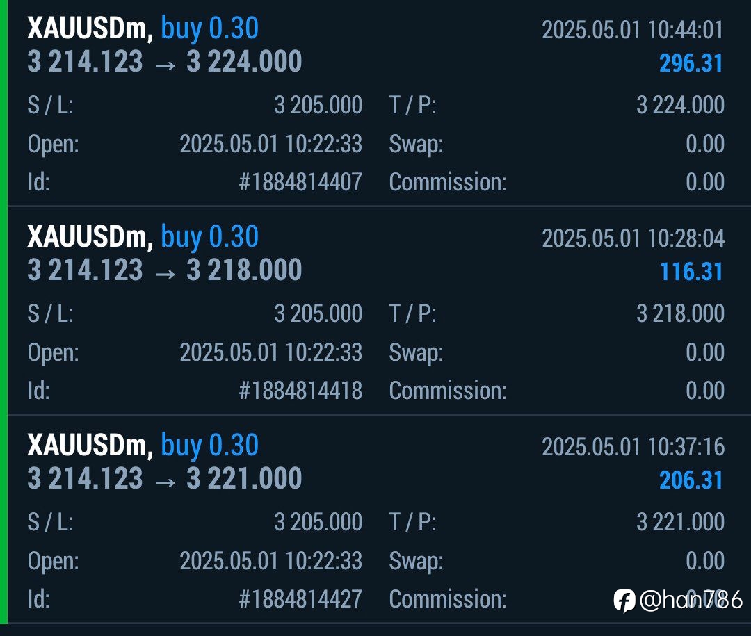751x636 pixels.
Task: Click close time 2025.05.01 10:28:04
Action: pyautogui.click(x=633, y=238)
